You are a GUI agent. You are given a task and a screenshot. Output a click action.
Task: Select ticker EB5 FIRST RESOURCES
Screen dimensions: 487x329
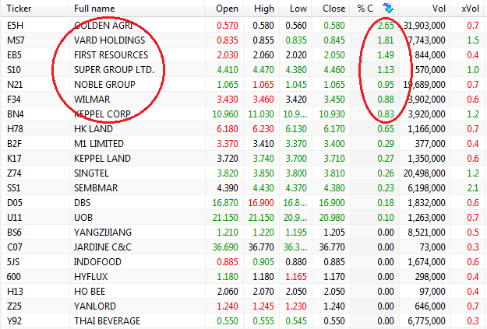click(x=14, y=55)
